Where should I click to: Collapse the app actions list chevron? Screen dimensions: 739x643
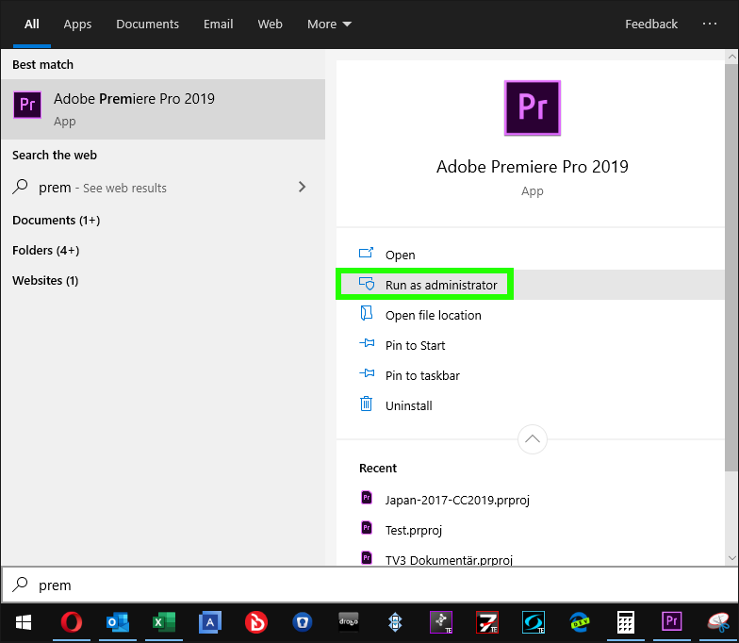point(533,438)
